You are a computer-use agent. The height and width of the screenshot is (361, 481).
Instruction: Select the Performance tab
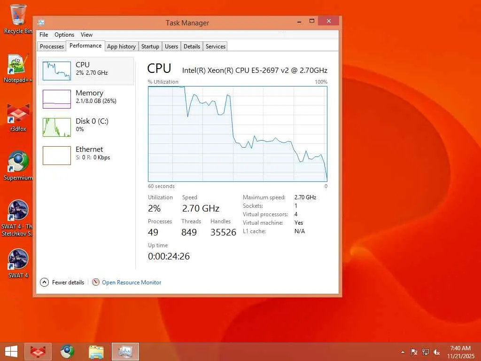(85, 46)
